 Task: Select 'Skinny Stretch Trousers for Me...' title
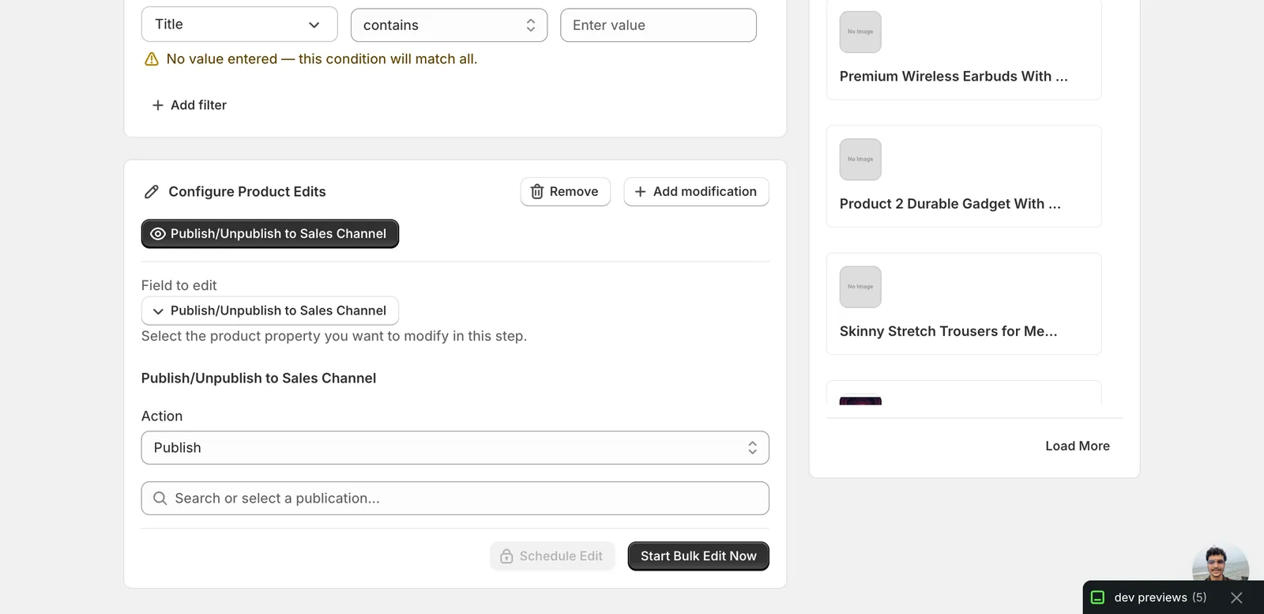pos(948,331)
